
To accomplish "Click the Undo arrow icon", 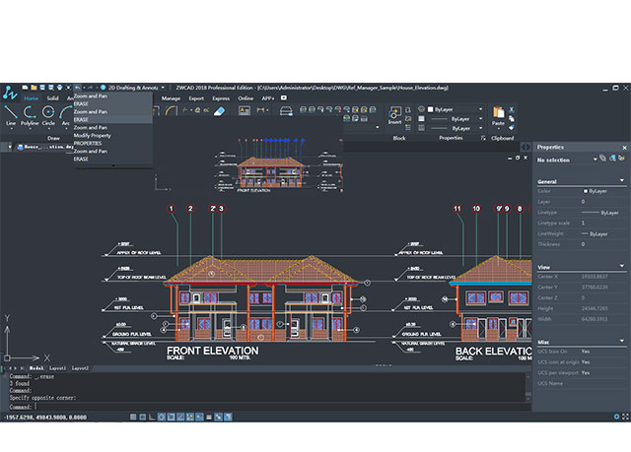I will point(77,88).
